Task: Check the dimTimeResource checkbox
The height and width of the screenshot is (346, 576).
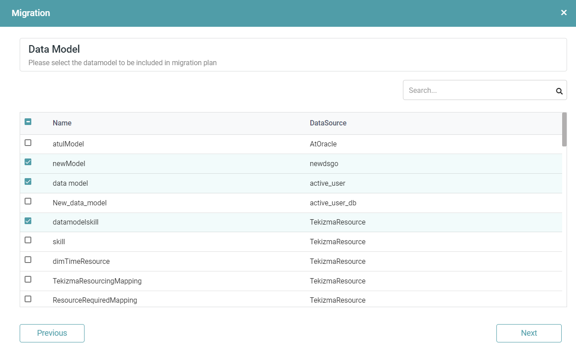Action: 28,260
